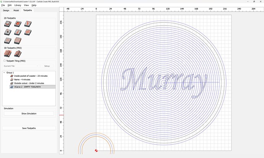Viewport: 264px width, 158px height.
Task: Enable the Toolpath Tiling (PRO) checkbox
Action: (x=5, y=61)
